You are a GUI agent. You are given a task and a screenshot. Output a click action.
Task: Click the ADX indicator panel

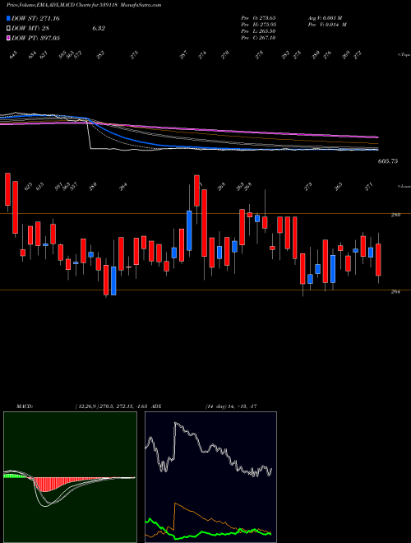(210, 477)
